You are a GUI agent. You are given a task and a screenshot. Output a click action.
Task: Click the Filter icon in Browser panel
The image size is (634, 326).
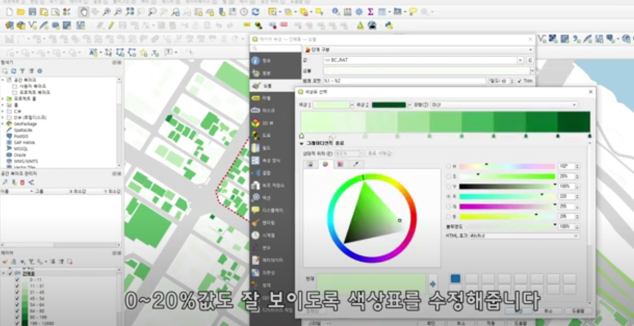coord(22,71)
